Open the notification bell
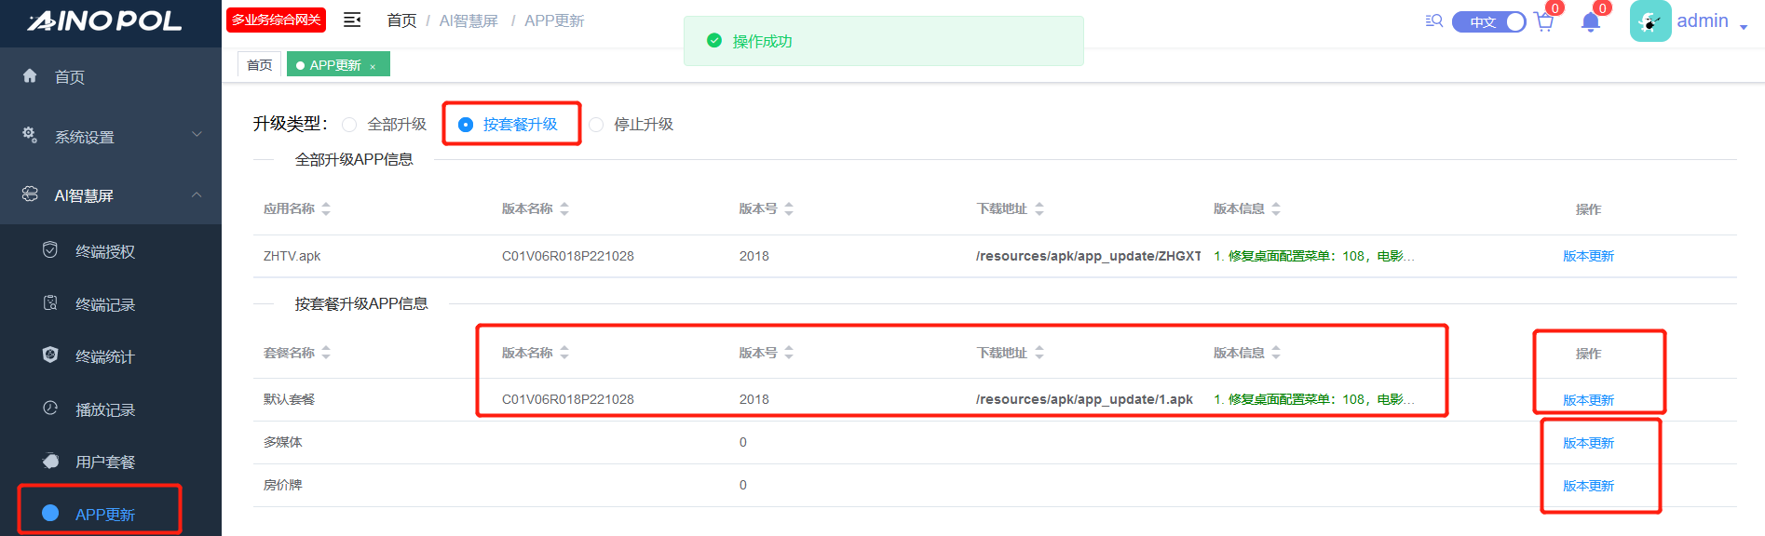Image resolution: width=1765 pixels, height=536 pixels. point(1591,22)
